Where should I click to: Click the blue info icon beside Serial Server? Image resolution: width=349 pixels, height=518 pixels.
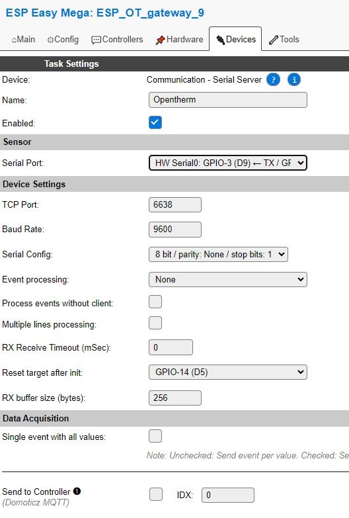tap(294, 79)
